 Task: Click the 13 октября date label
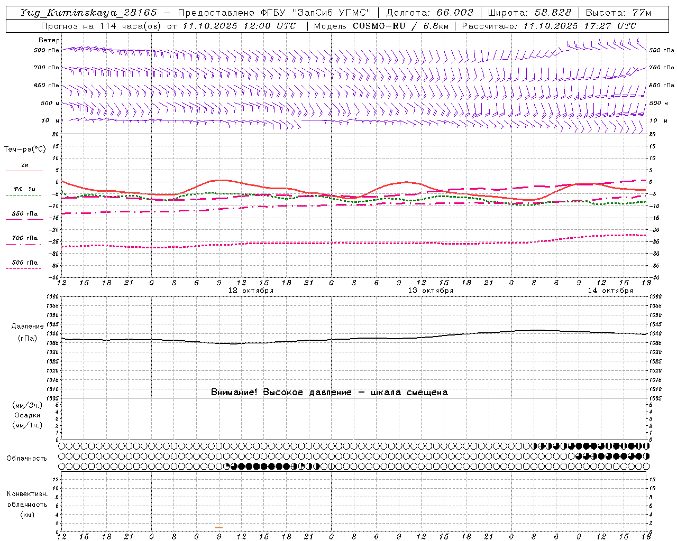pos(431,291)
